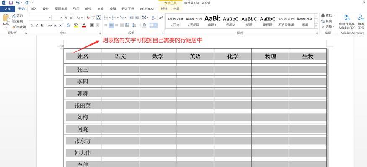Open the Find (查找) dropdown arrow
Screen dimensions: 367x167
[x=334, y=15]
